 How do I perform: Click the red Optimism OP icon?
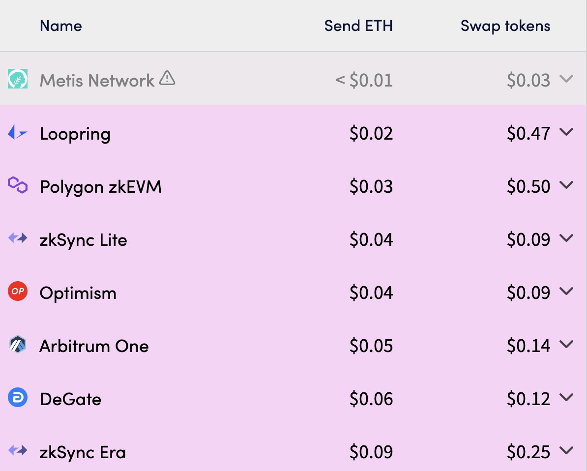(18, 292)
